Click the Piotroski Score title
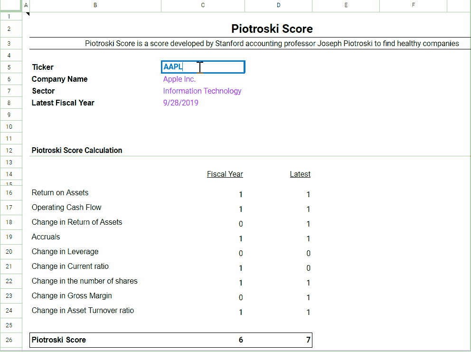 click(x=272, y=29)
